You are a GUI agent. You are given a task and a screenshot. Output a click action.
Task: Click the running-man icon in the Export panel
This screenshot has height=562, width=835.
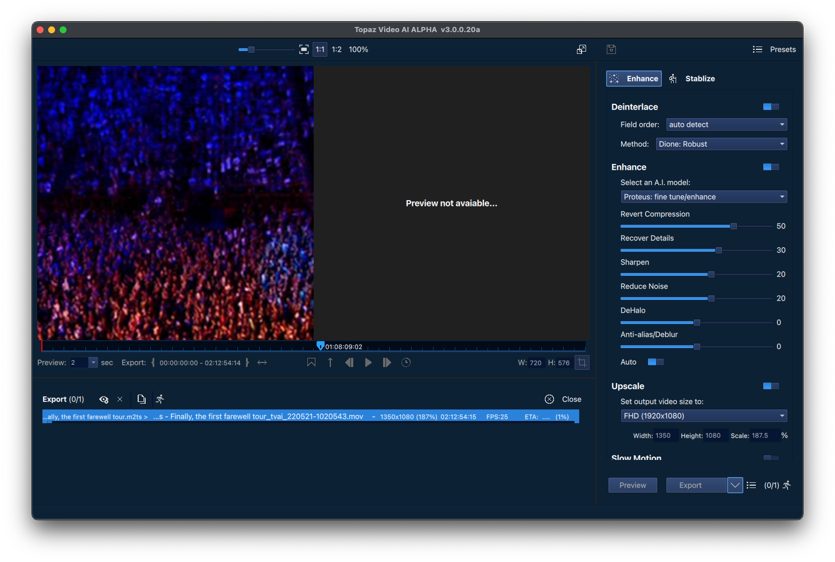(160, 399)
